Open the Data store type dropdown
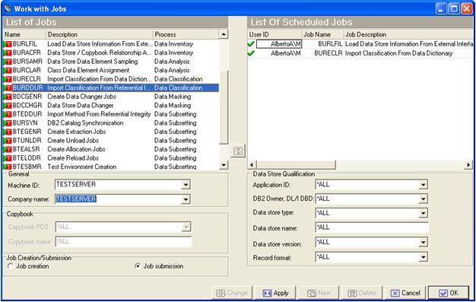 424,213
